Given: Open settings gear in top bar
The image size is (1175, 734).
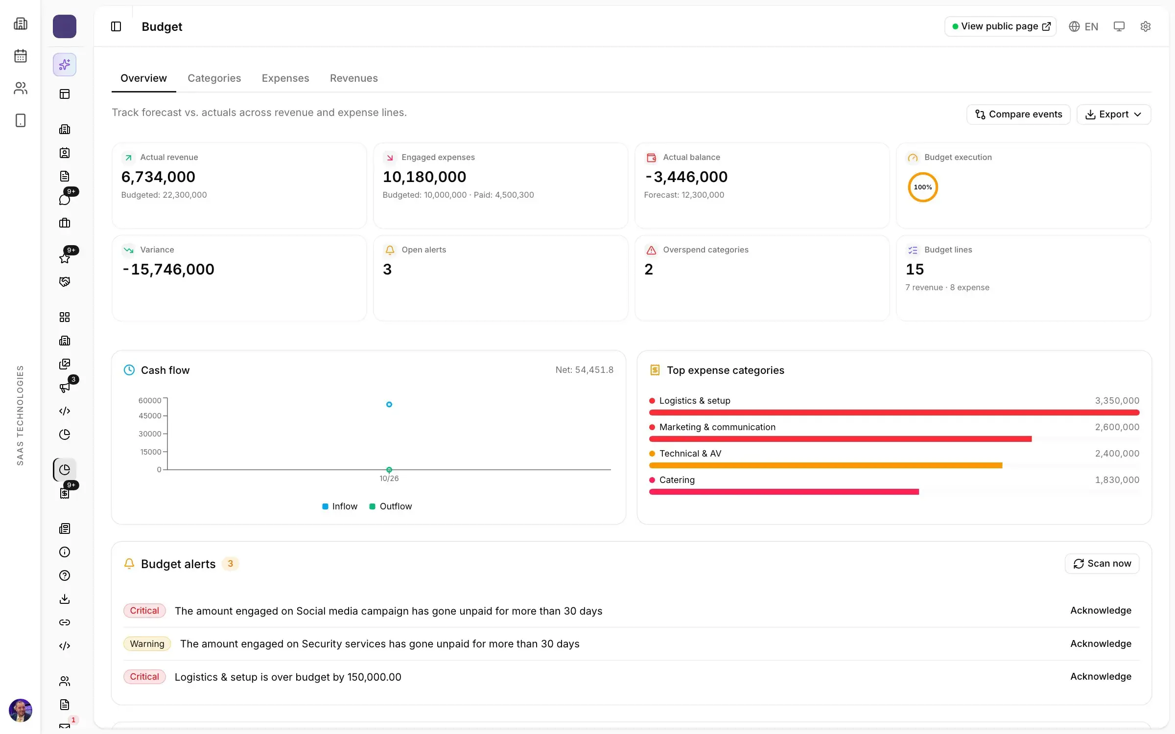Looking at the screenshot, I should [x=1146, y=26].
